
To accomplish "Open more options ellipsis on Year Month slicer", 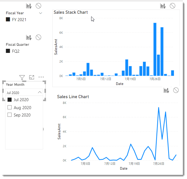I will coord(41,77).
